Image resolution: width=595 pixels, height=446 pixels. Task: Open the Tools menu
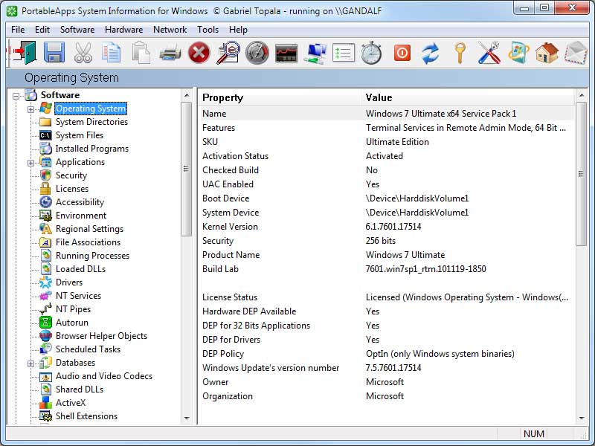click(208, 30)
